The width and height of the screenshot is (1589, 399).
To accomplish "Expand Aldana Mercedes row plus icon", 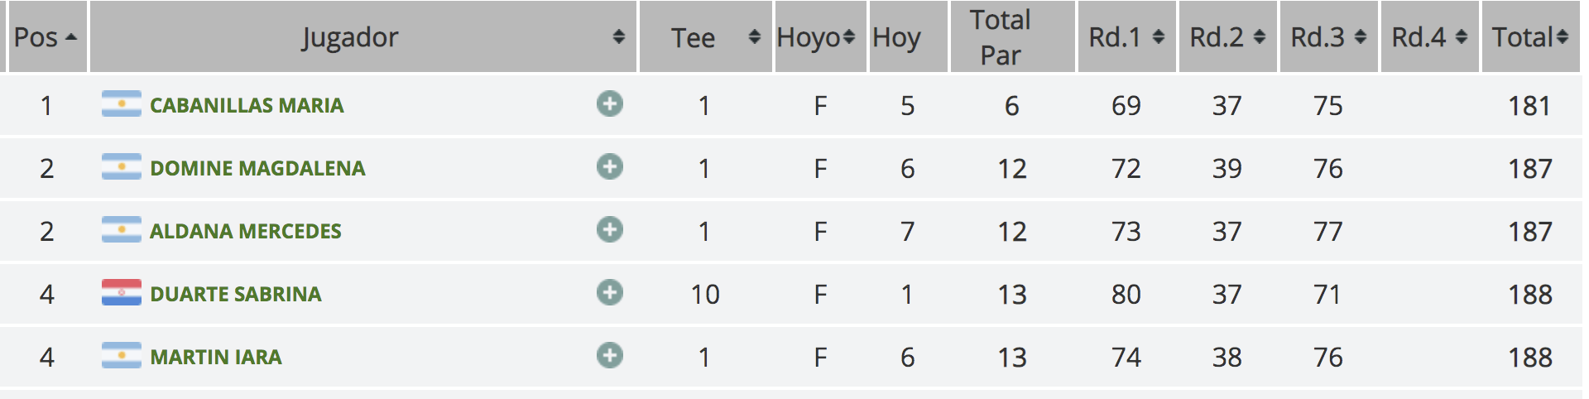I will (610, 230).
